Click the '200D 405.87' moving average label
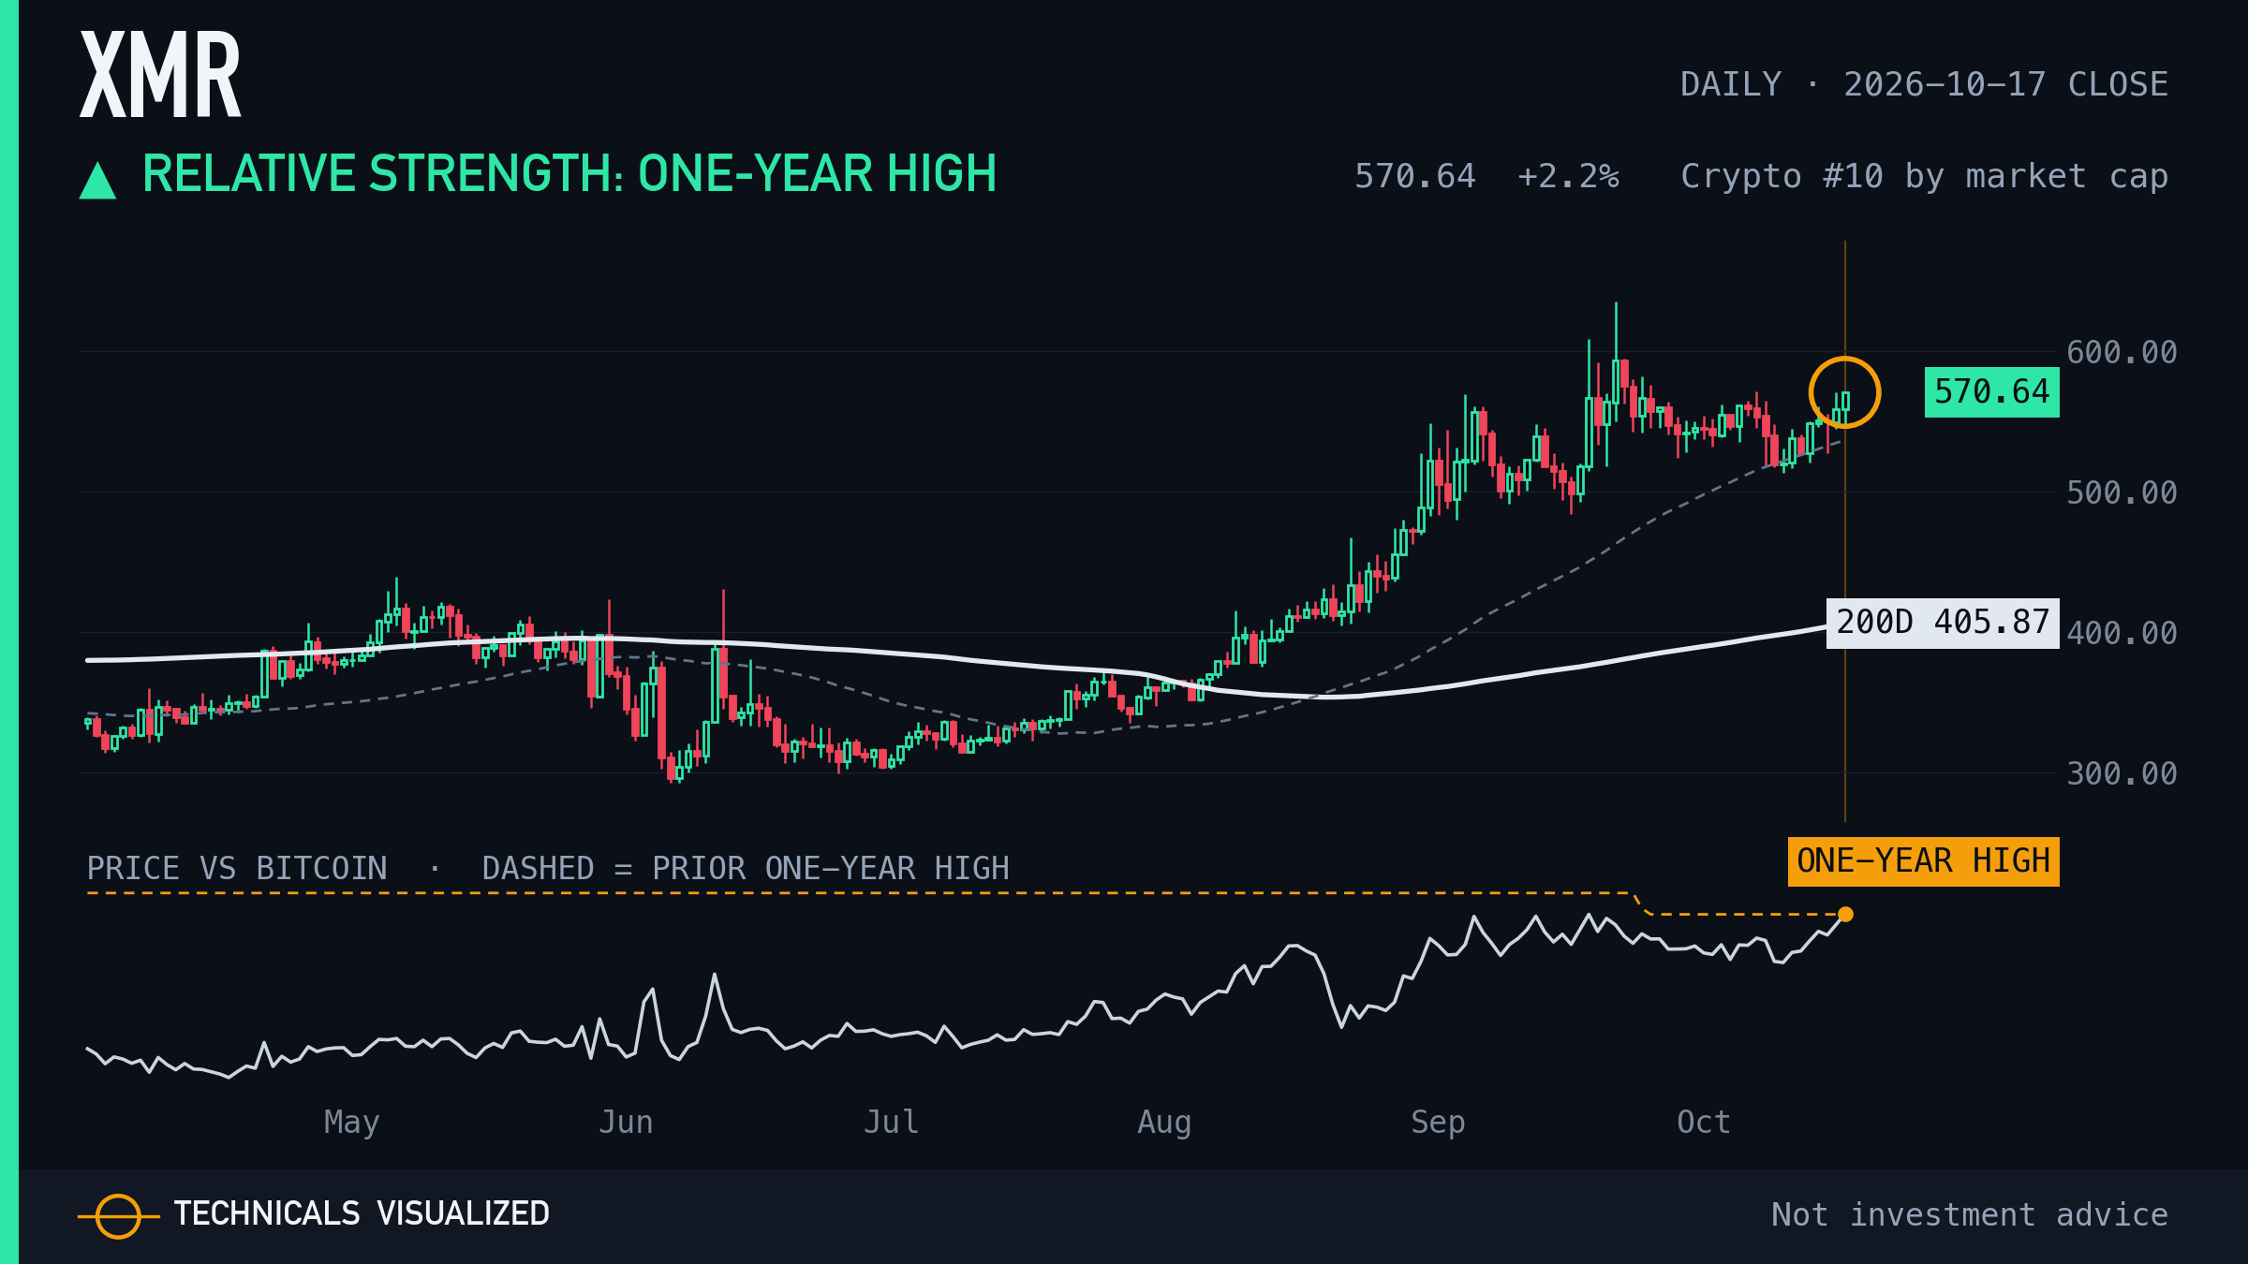The image size is (2248, 1264). pyautogui.click(x=1943, y=623)
